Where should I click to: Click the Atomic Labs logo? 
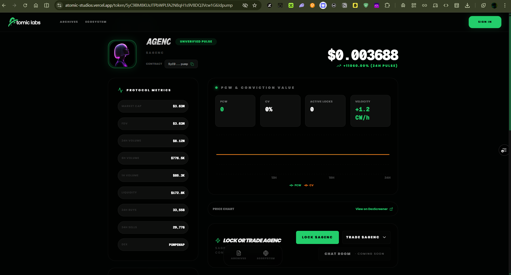pos(24,22)
